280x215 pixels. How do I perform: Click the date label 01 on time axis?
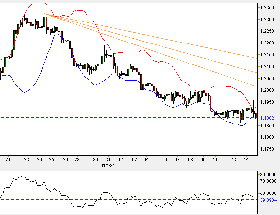tap(121, 160)
